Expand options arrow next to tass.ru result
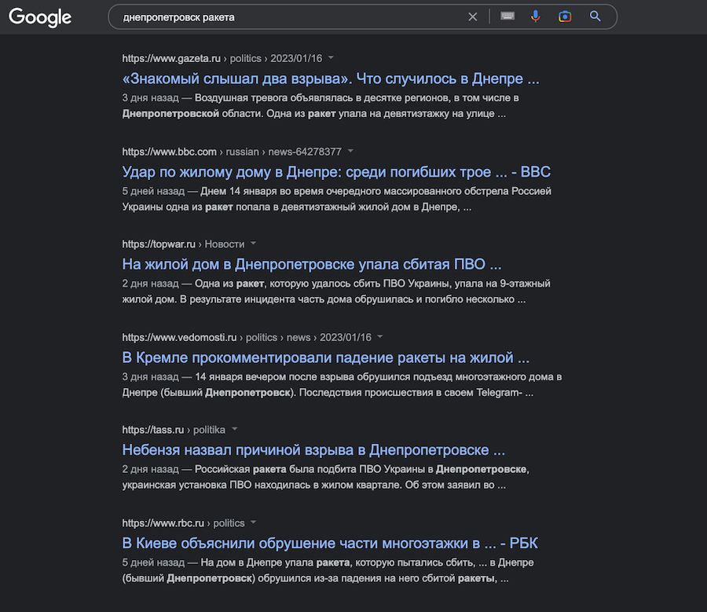707x612 pixels. 234,430
